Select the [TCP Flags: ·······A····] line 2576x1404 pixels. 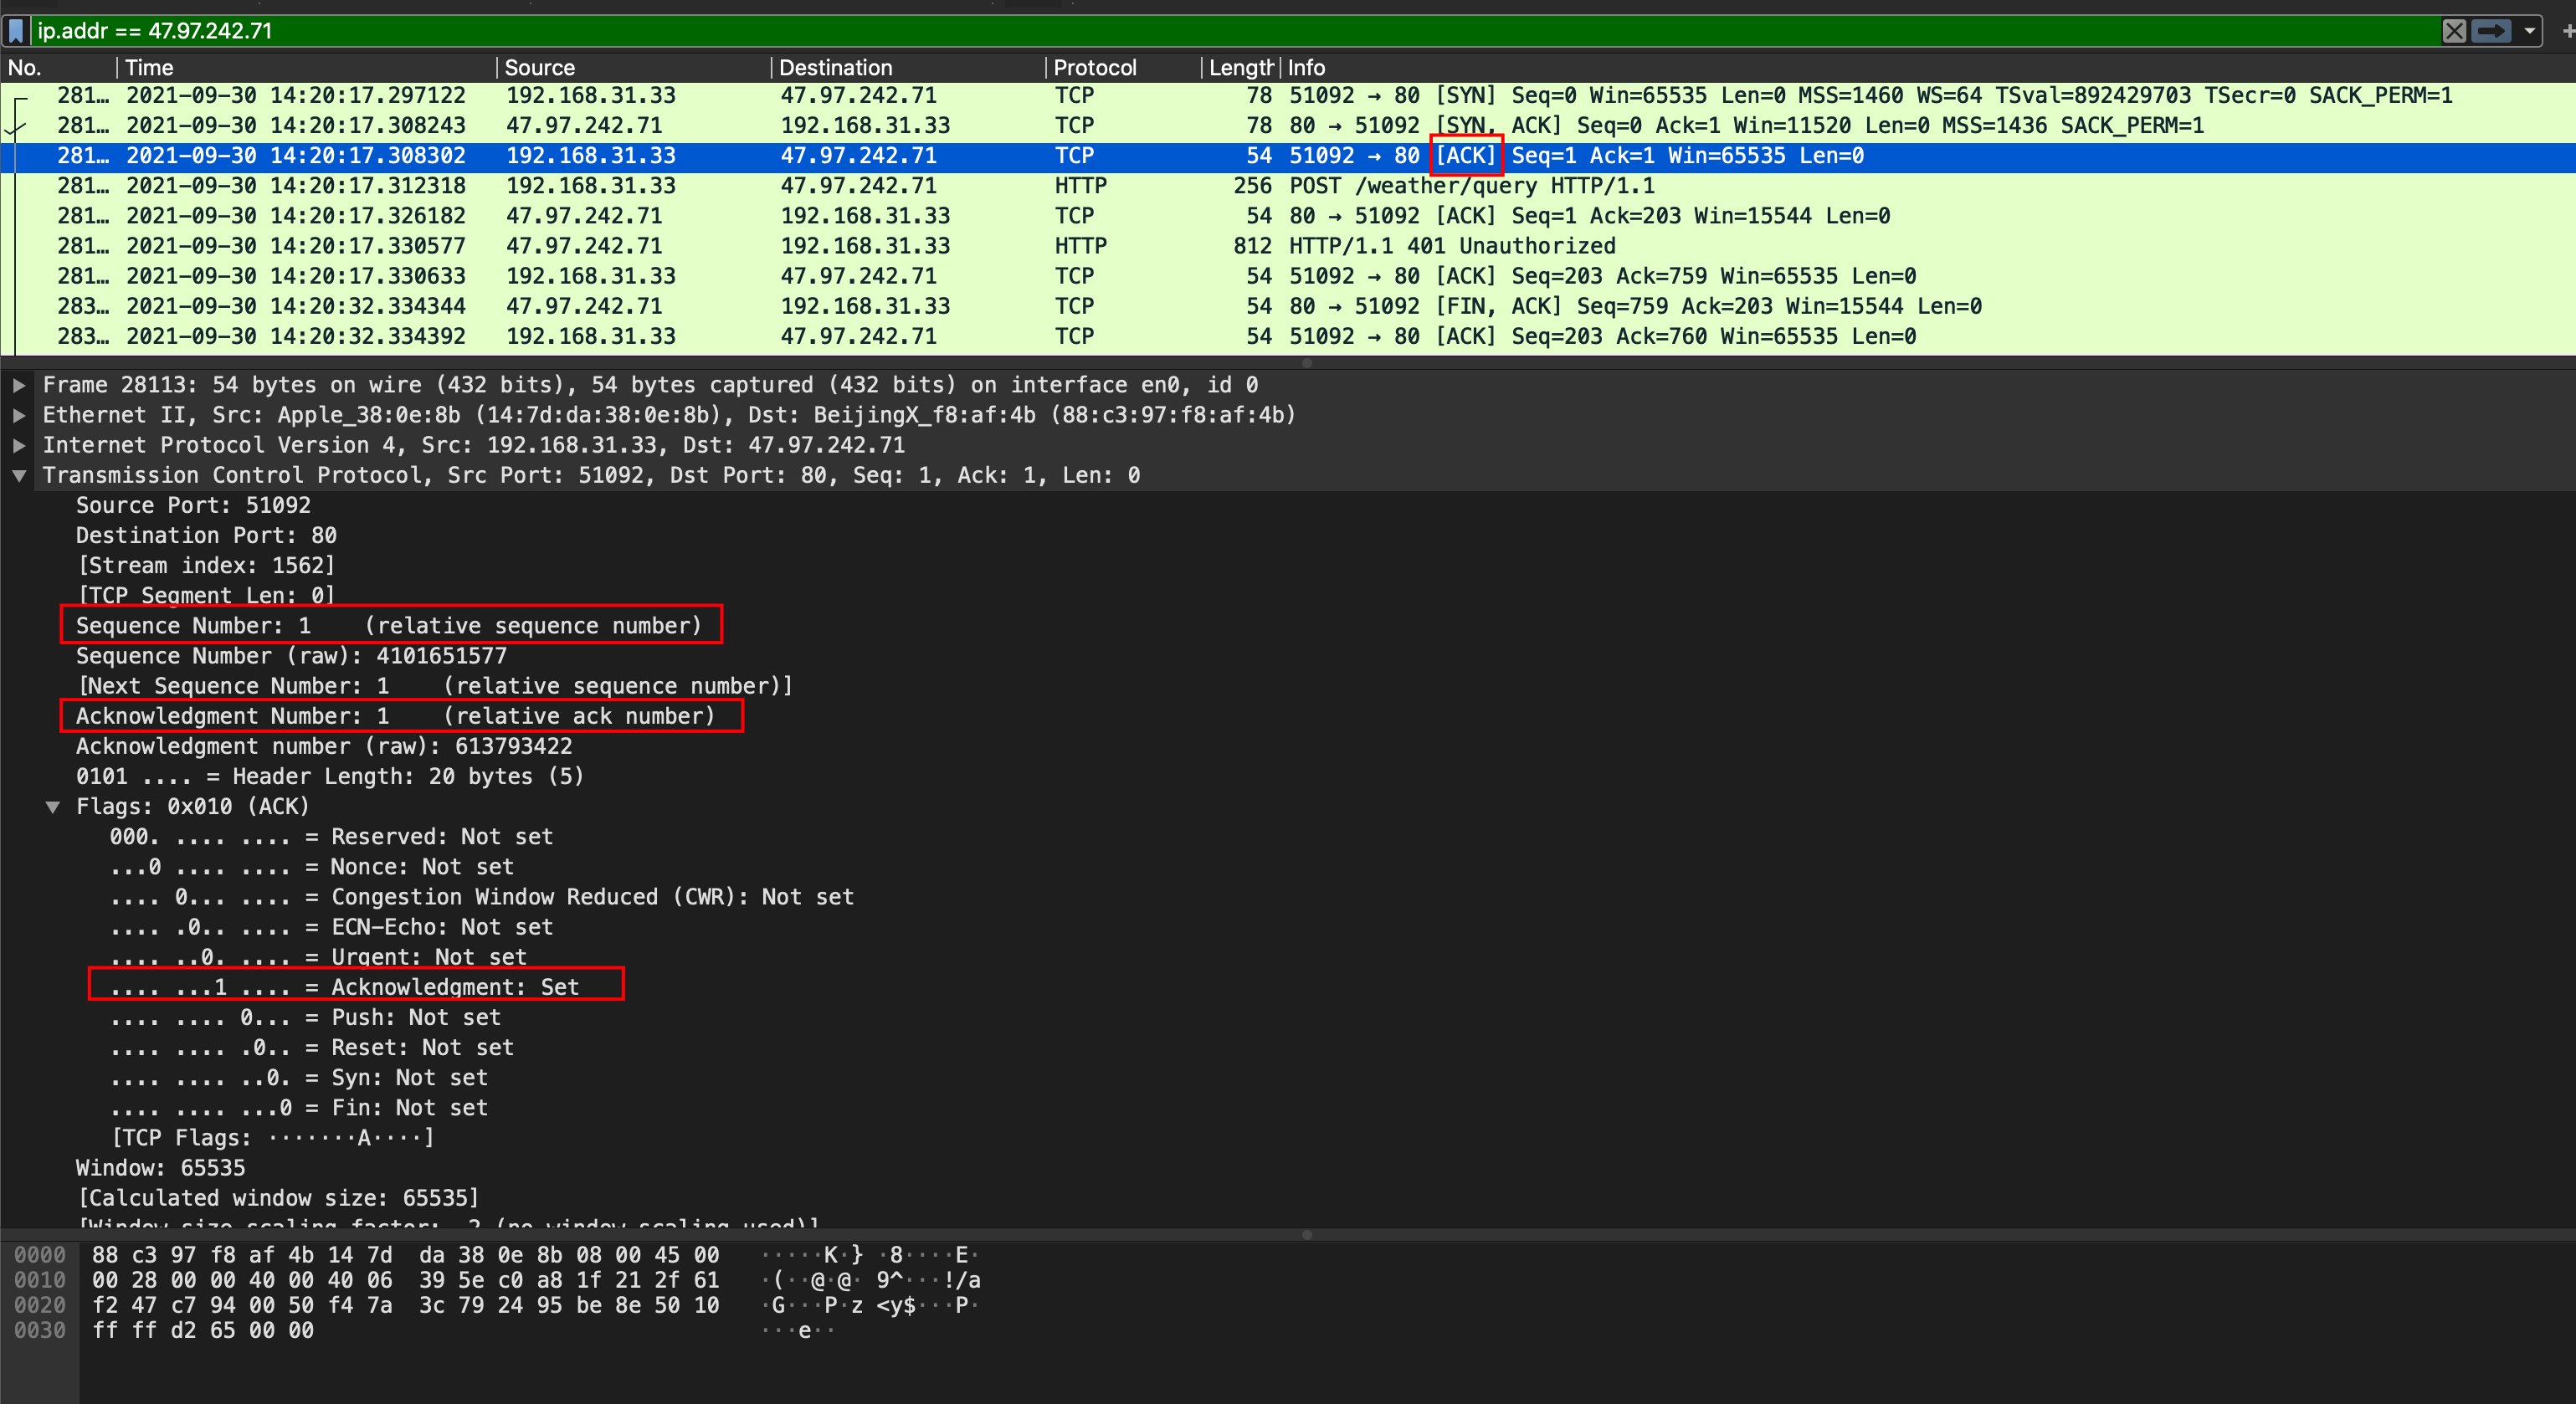point(272,1137)
